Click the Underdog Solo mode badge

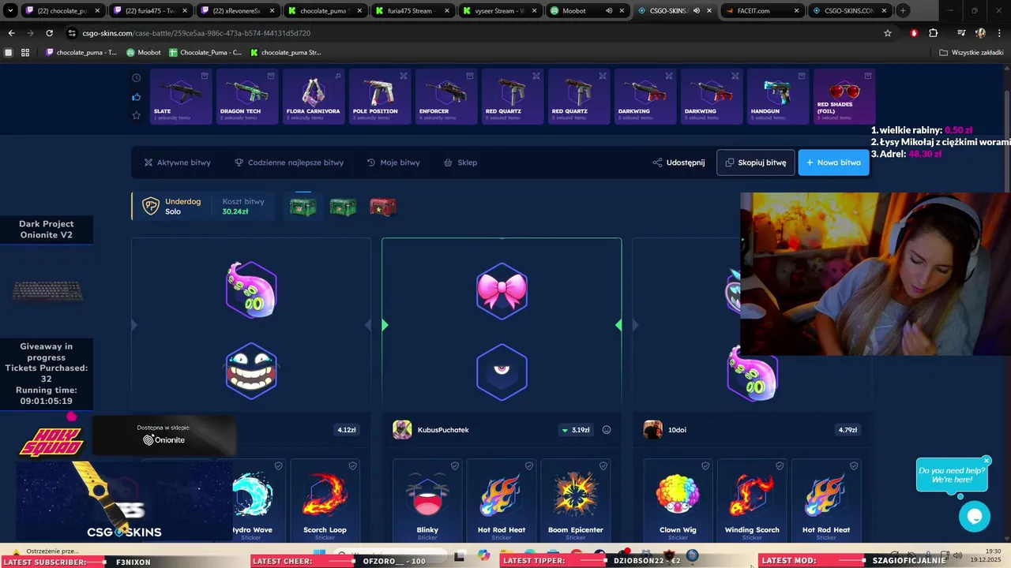pyautogui.click(x=171, y=207)
